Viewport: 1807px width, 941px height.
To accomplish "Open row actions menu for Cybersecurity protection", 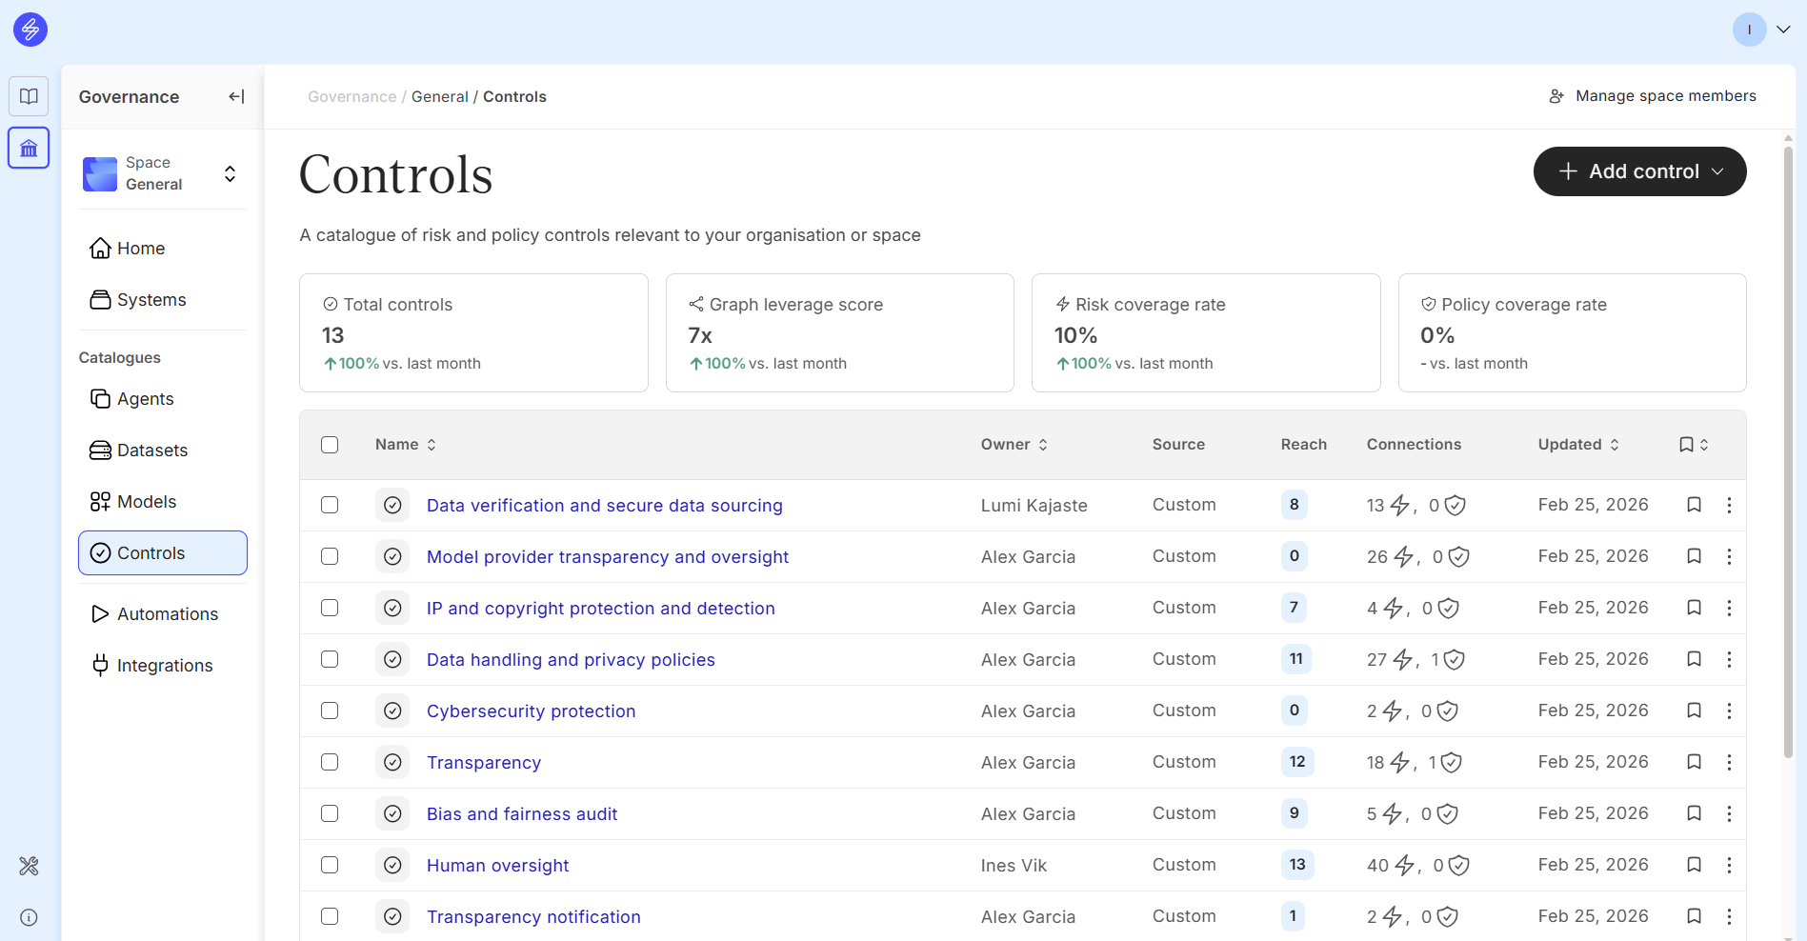I will click(x=1729, y=711).
